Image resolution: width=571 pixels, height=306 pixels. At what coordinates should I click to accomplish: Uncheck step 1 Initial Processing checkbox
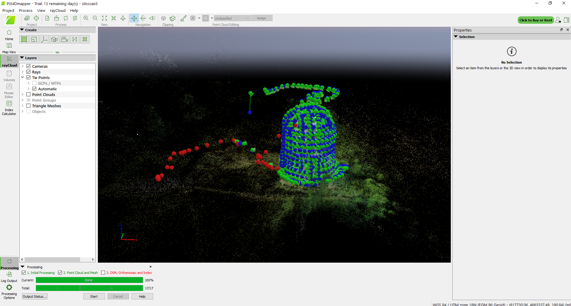(x=24, y=273)
